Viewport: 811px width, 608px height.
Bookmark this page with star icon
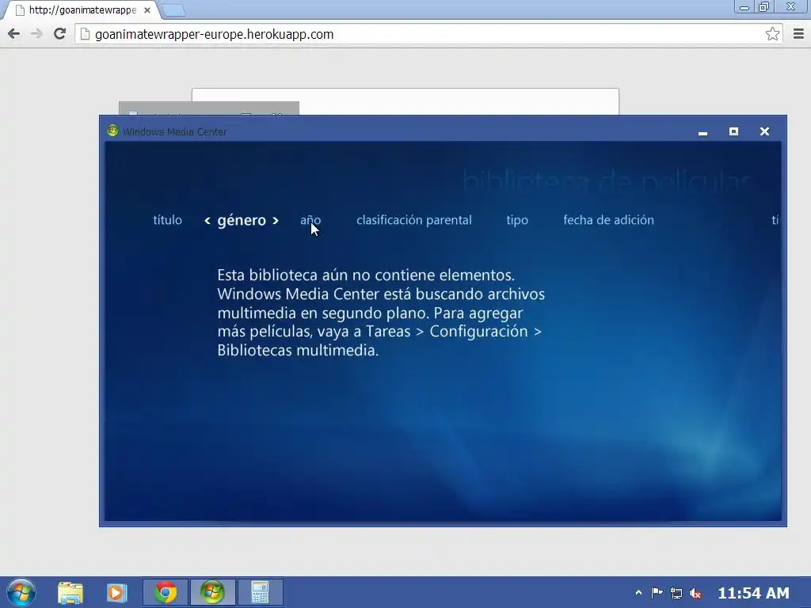tap(772, 34)
